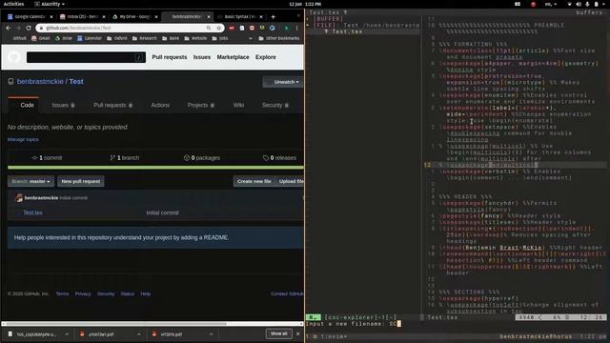Click the benbrastmckie commit author avatar
This screenshot has height=343, width=610.
point(19,198)
